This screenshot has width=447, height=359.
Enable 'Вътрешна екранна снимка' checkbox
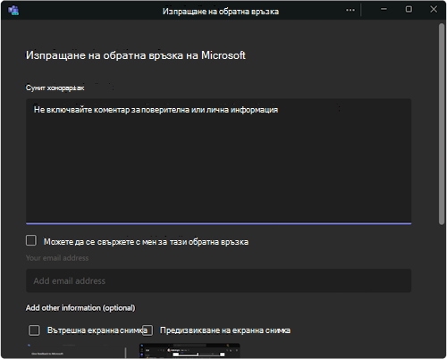point(34,330)
